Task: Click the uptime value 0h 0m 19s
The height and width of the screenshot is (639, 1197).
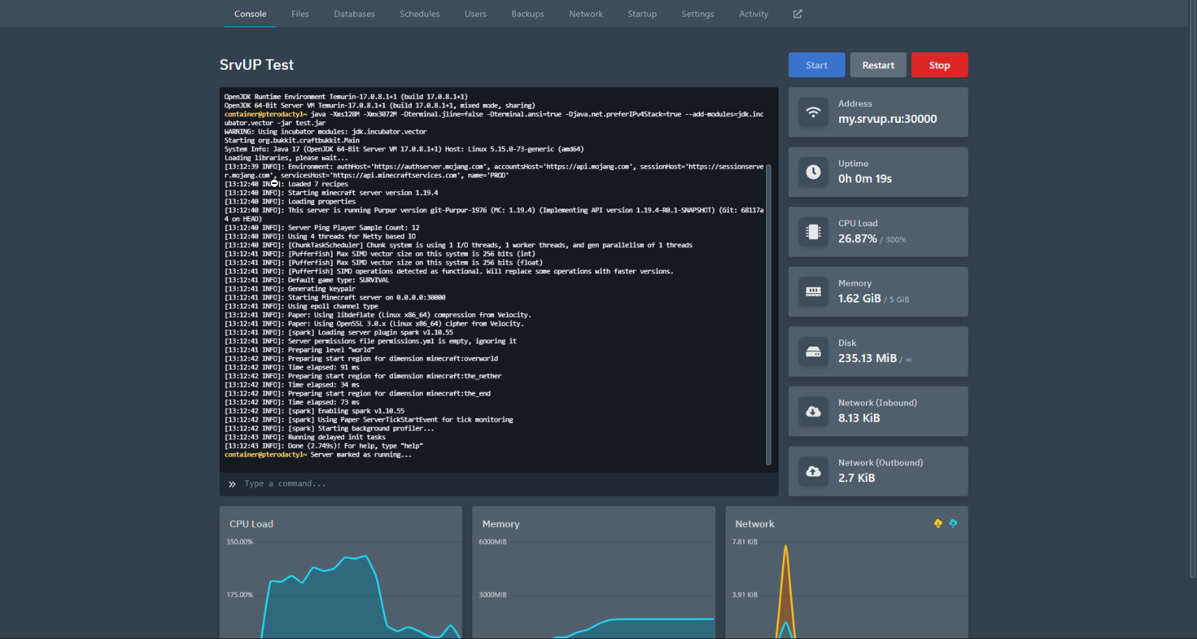Action: (x=865, y=179)
